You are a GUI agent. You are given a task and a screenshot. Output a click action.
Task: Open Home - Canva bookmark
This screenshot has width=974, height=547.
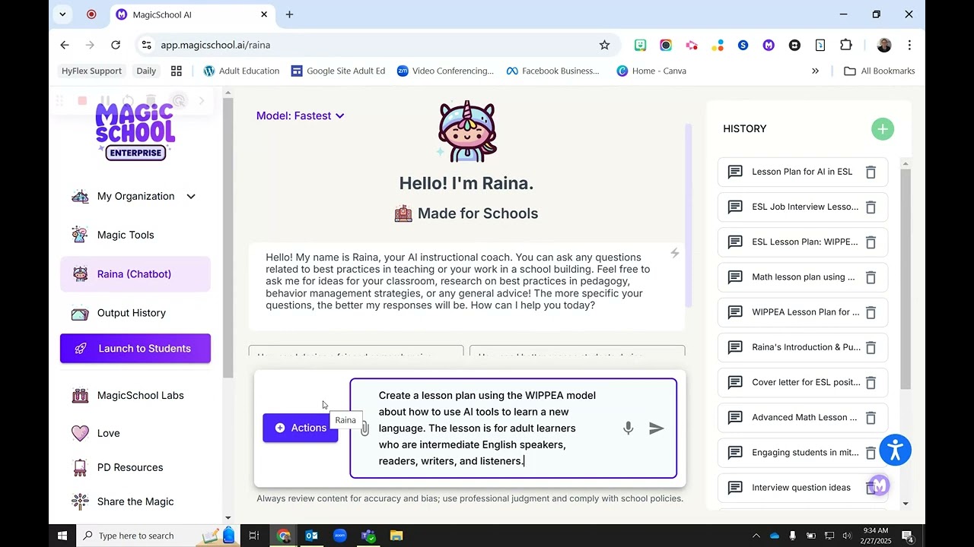pos(651,71)
